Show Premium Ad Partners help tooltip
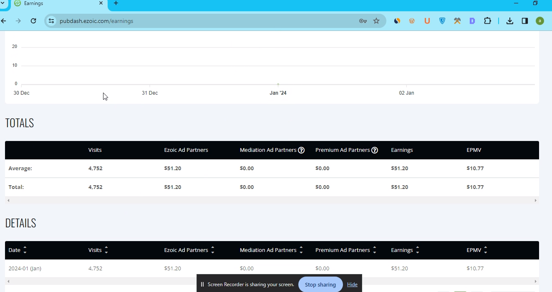This screenshot has width=552, height=292. [375, 150]
